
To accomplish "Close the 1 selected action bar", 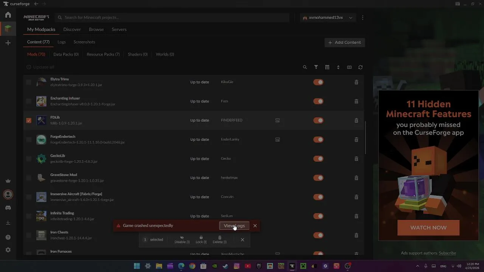I will pyautogui.click(x=242, y=240).
